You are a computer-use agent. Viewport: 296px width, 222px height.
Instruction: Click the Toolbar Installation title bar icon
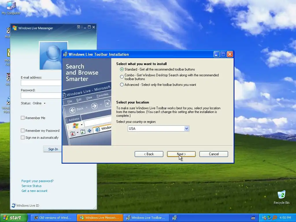pyautogui.click(x=65, y=54)
